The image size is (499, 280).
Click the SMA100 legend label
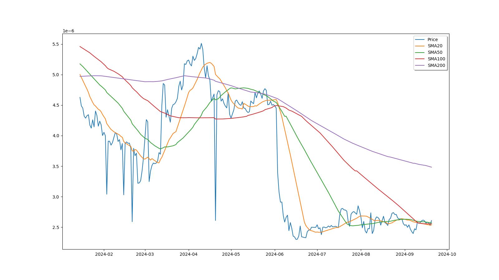click(x=436, y=59)
